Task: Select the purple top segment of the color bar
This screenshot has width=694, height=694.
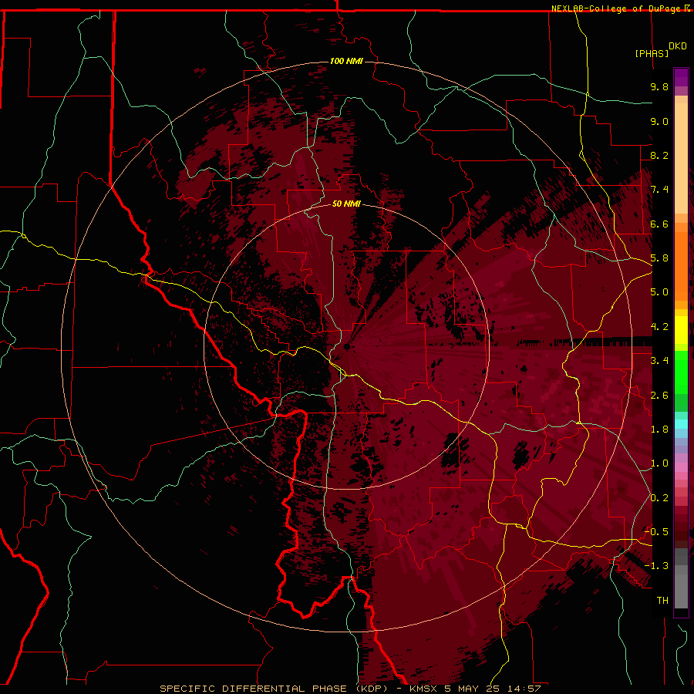Action: point(681,77)
